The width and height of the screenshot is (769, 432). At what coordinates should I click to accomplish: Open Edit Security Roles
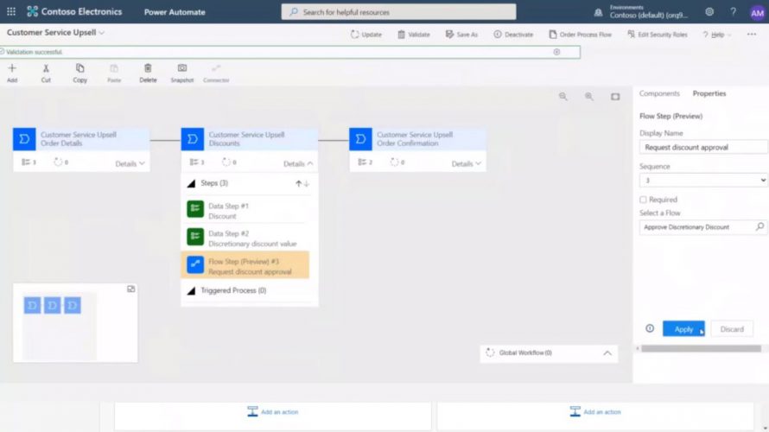tap(658, 35)
